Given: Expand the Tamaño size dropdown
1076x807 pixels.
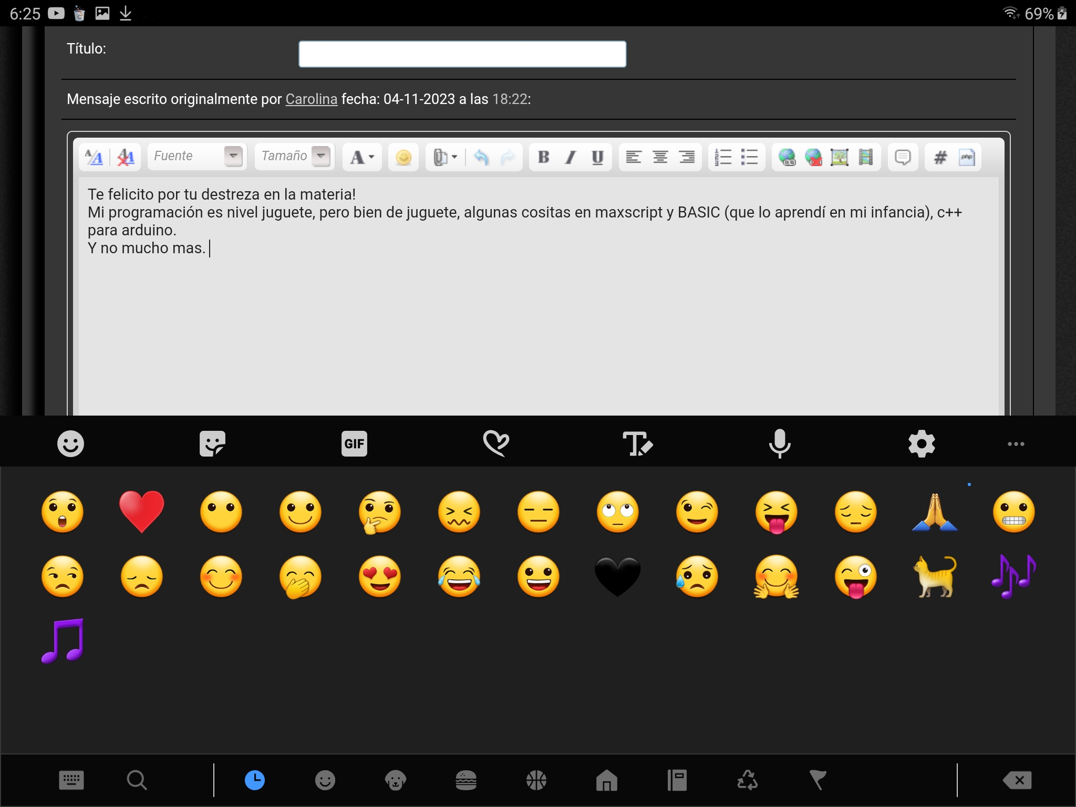Looking at the screenshot, I should (x=320, y=156).
